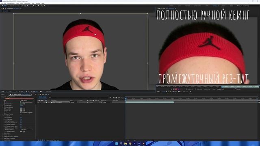Select the Eraser tool

[38, 6]
